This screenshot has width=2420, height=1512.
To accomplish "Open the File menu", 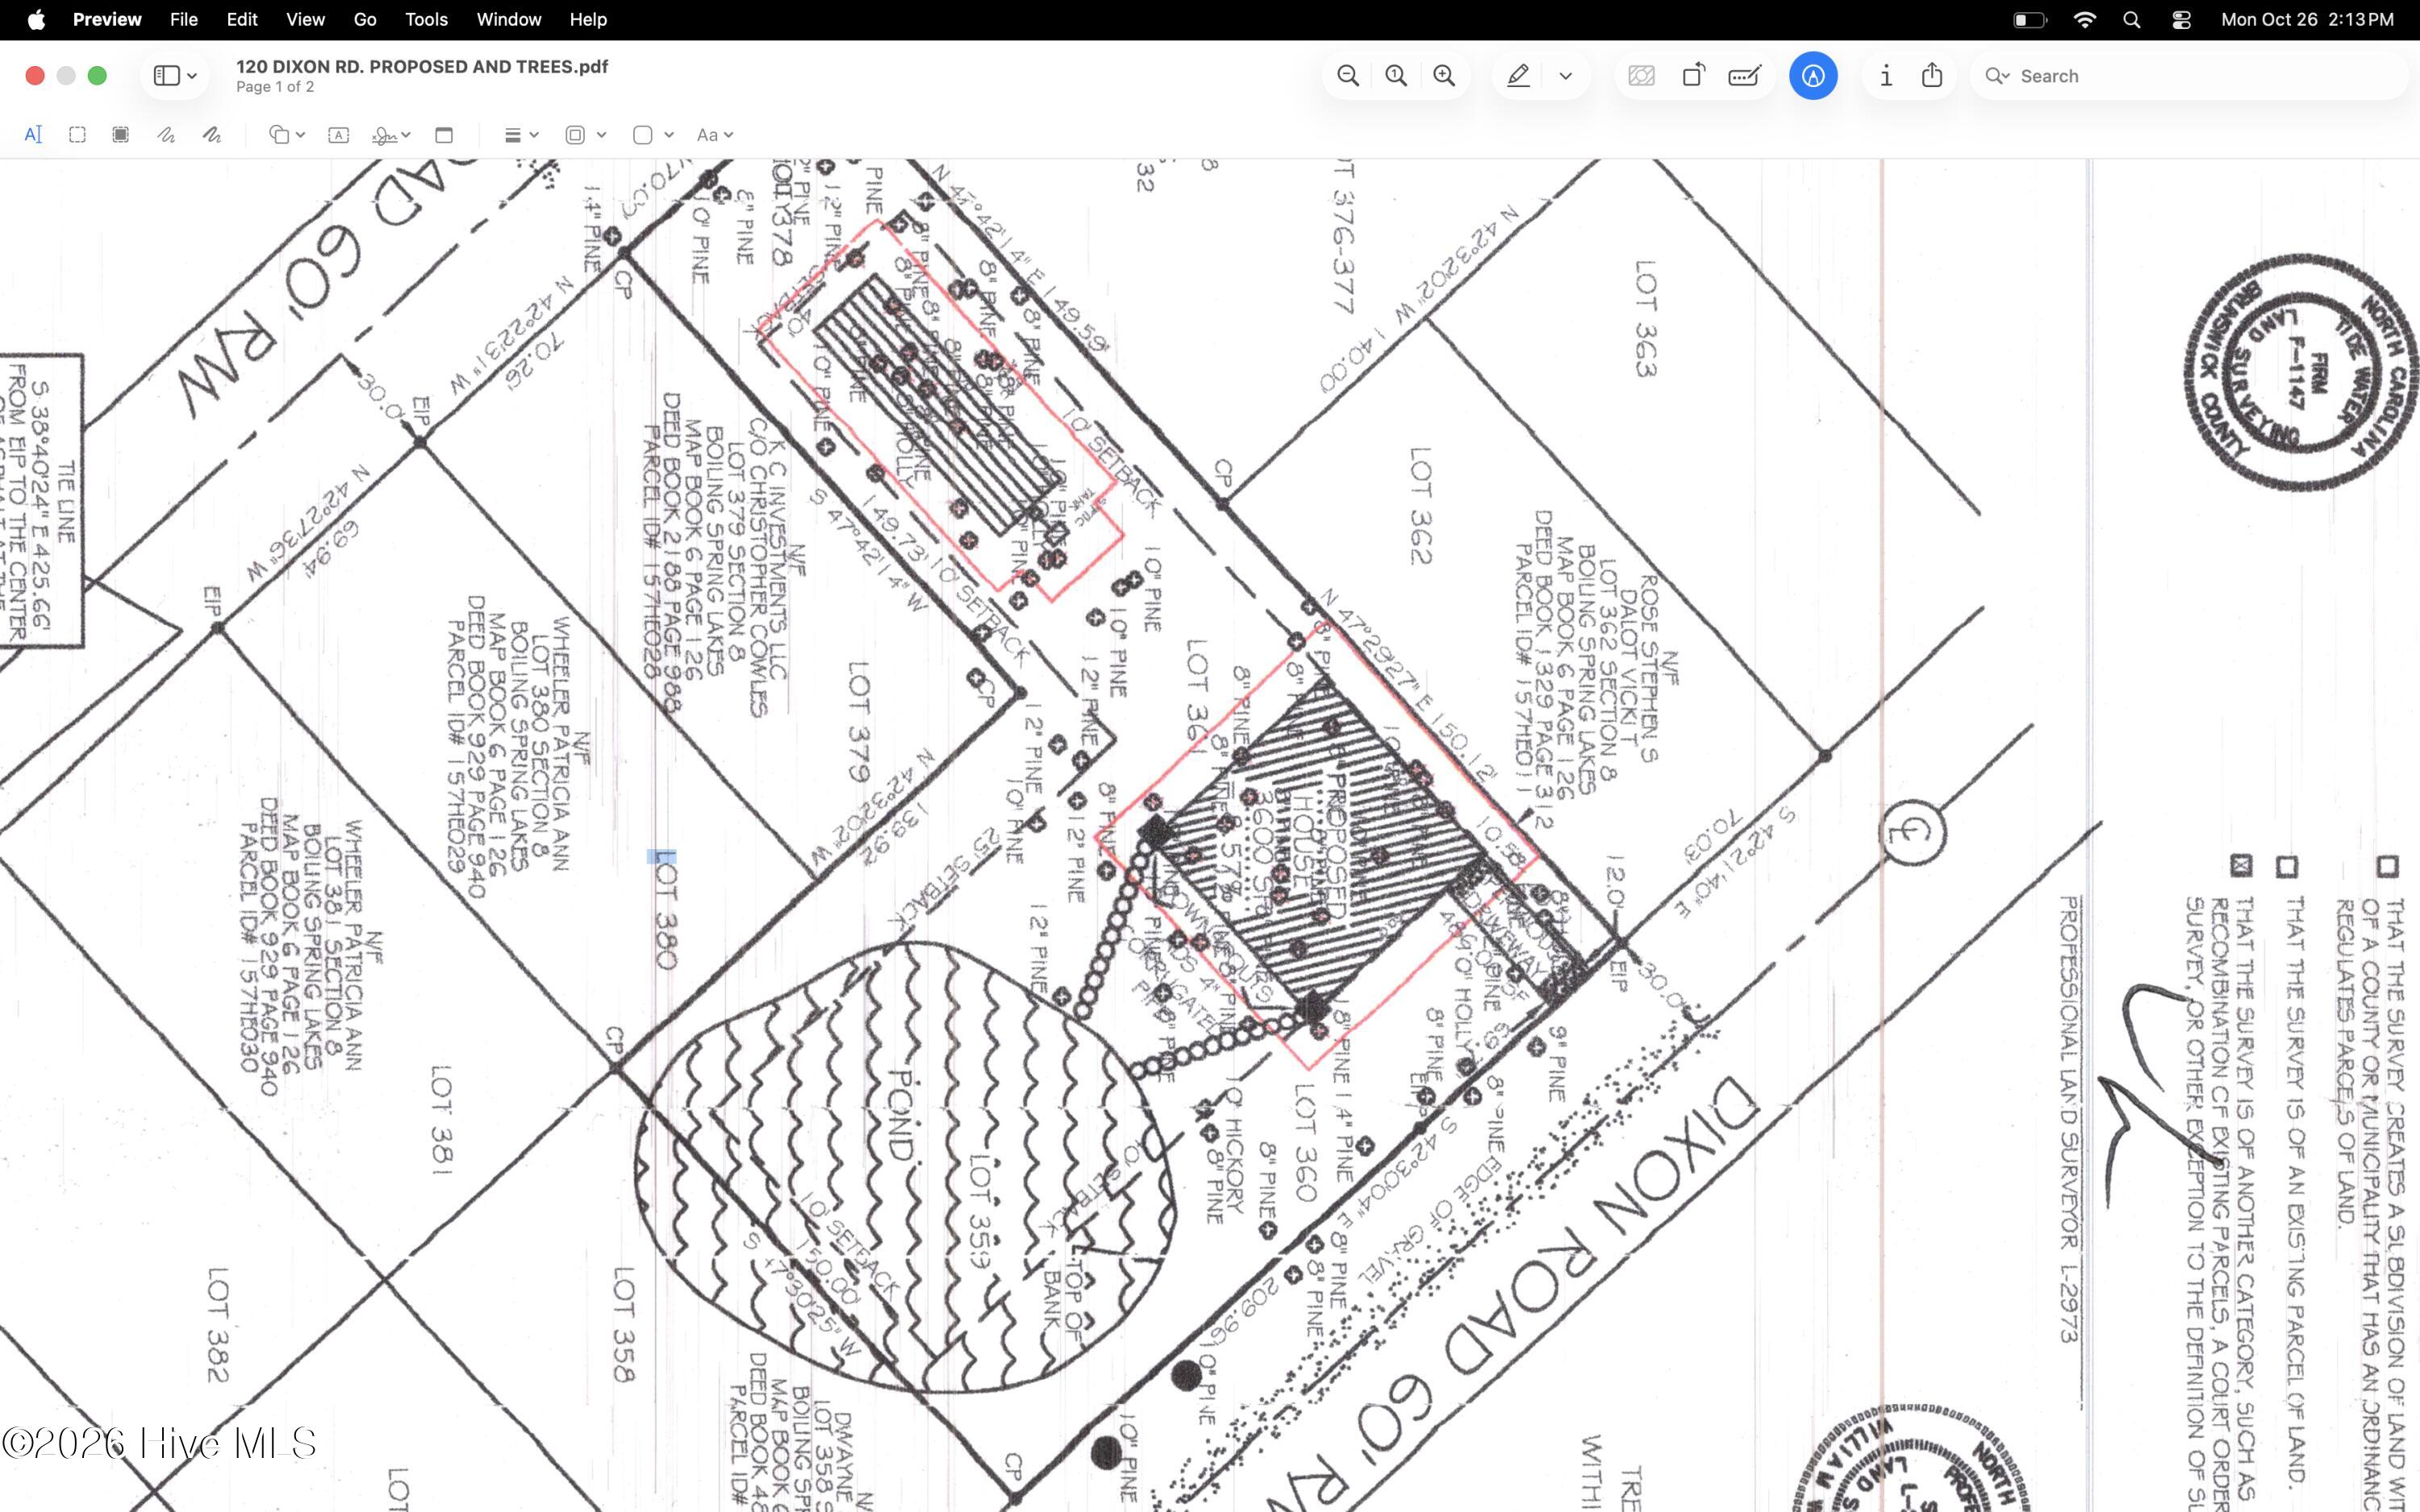I will tap(183, 20).
